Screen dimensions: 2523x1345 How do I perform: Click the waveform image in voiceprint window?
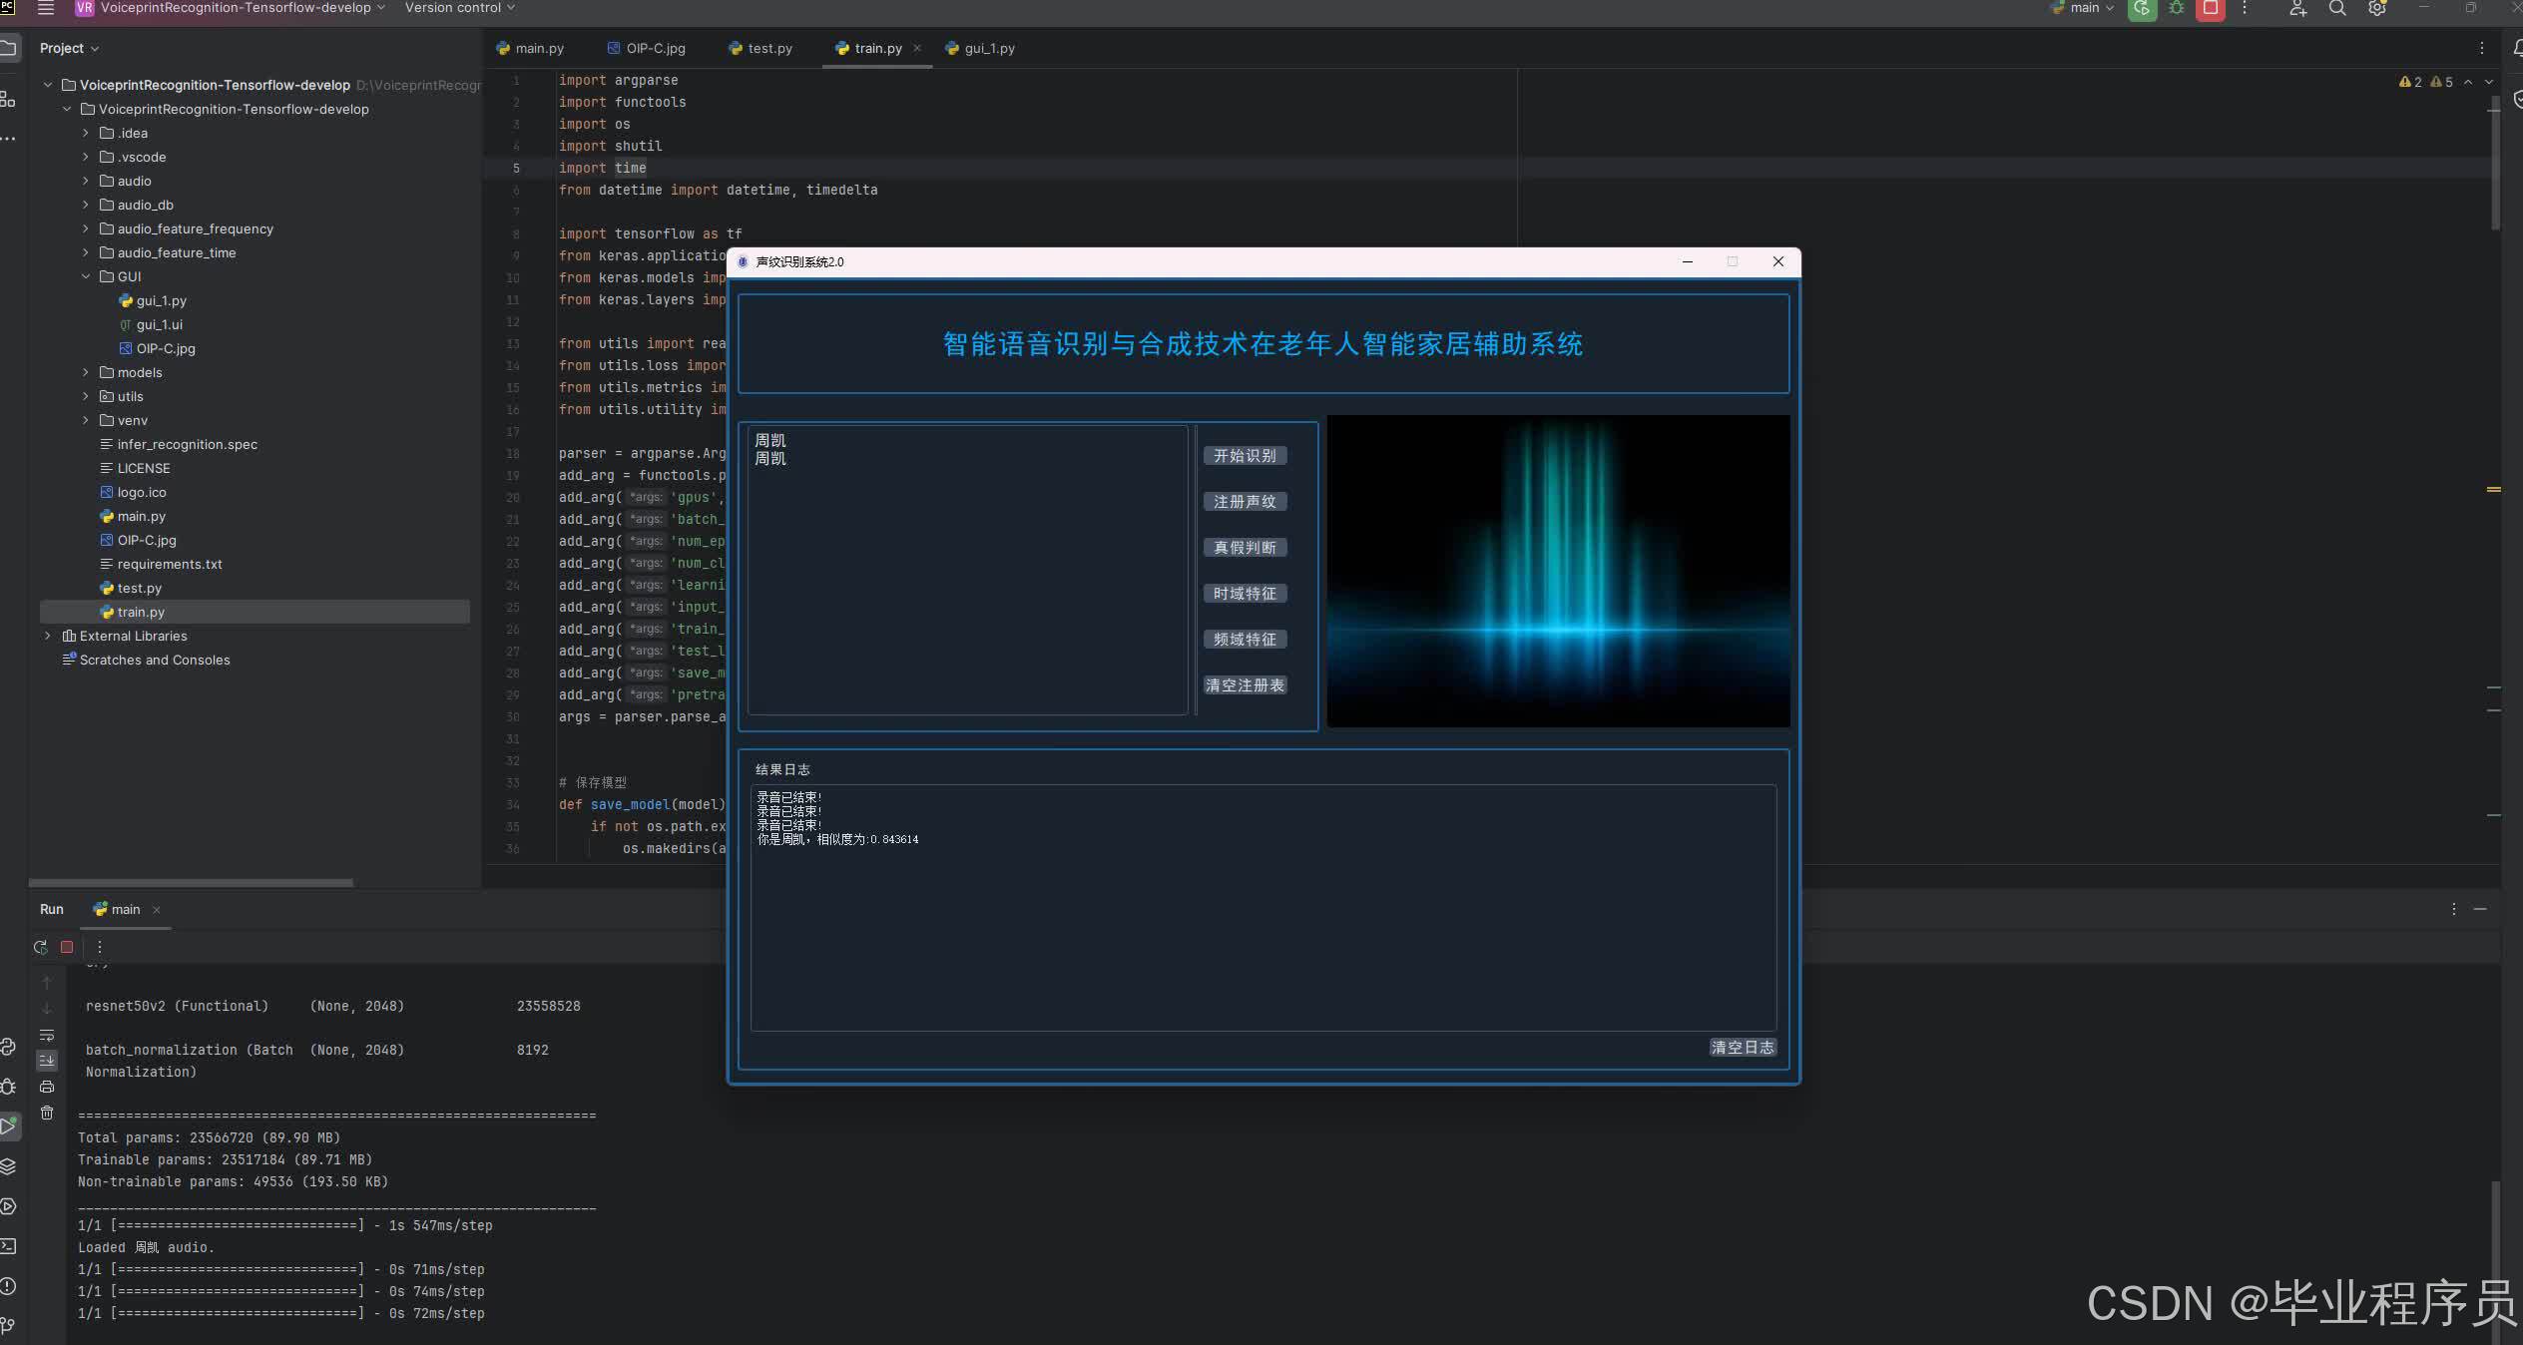[1558, 571]
